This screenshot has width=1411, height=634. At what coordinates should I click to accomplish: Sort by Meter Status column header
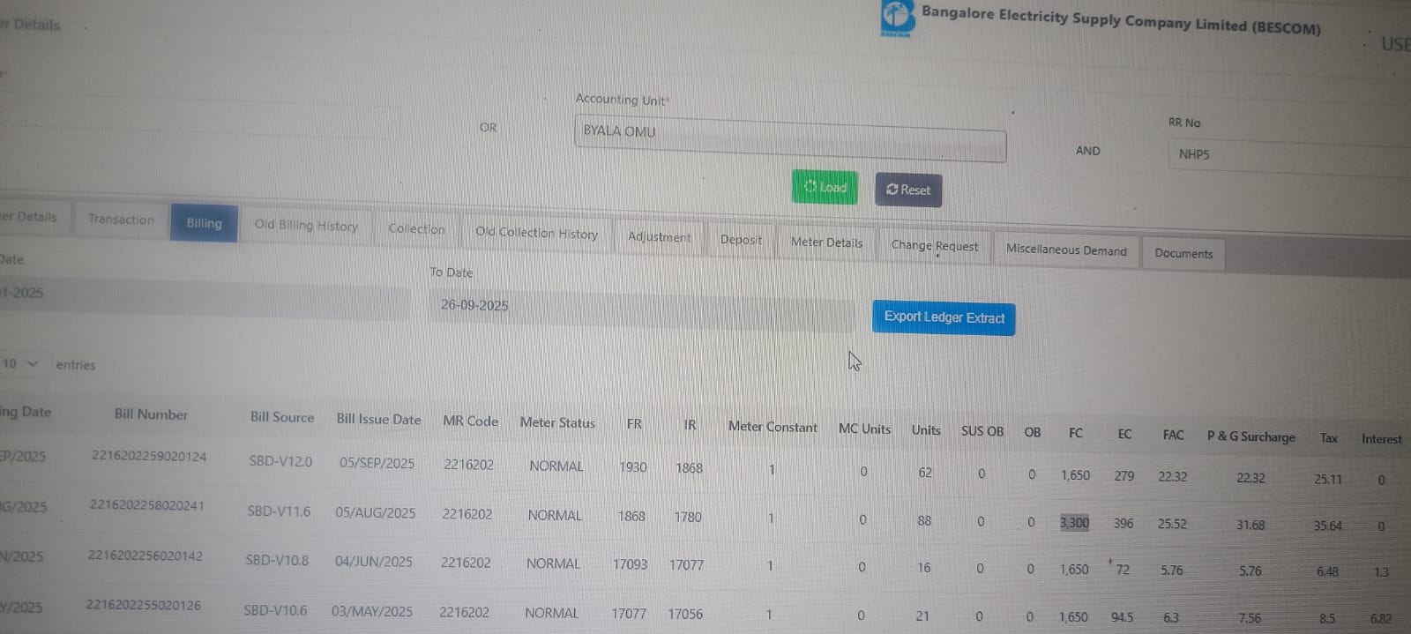click(x=557, y=423)
